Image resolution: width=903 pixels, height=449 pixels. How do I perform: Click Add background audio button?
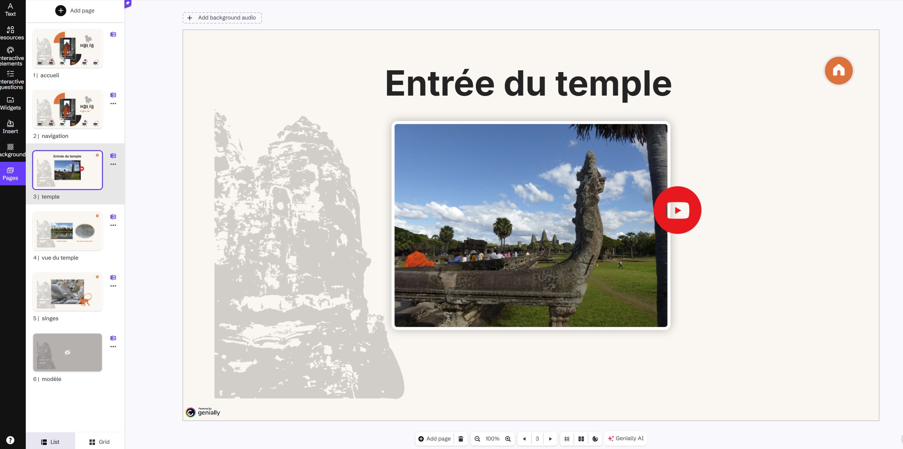[222, 18]
